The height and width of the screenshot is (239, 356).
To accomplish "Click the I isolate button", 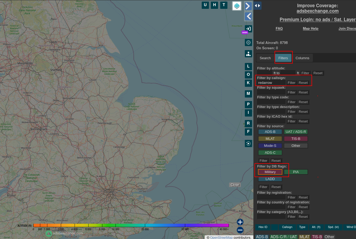I will click(x=248, y=113).
